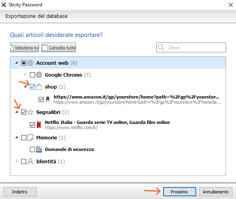Click the document icon beside Domande di sicurezza
Image resolution: width=236 pixels, height=199 pixels.
coord(39,149)
